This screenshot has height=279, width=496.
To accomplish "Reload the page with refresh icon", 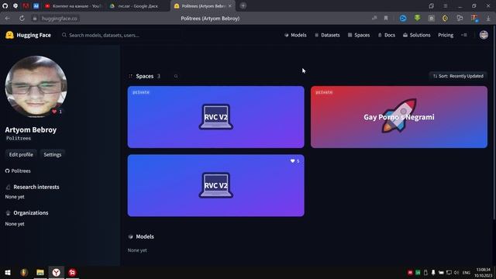I will (x=22, y=19).
